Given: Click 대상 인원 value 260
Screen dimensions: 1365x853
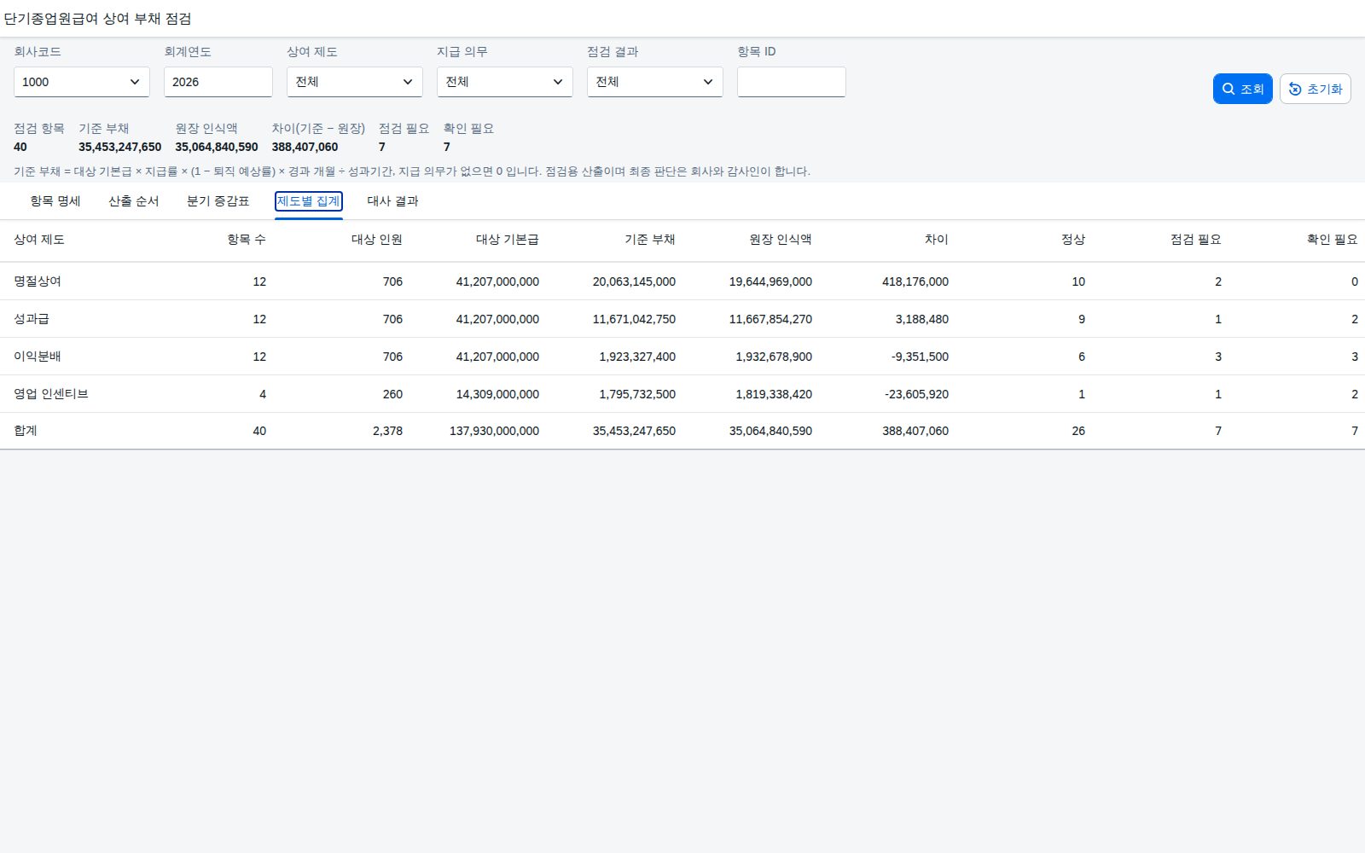Looking at the screenshot, I should pos(392,394).
